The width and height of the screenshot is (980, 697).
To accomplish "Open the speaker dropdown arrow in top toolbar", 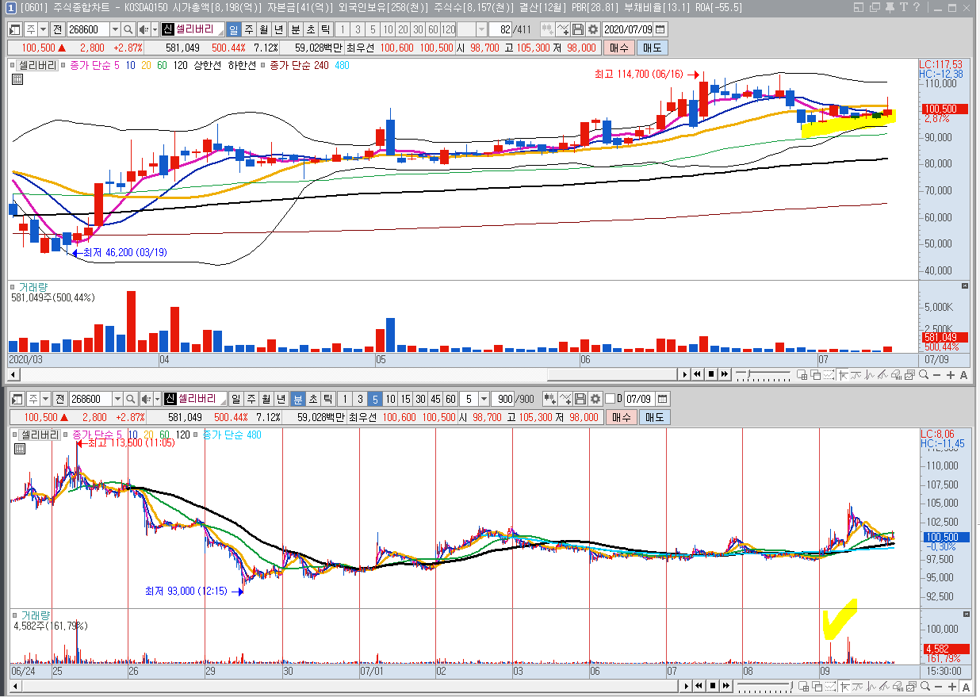I will 155,29.
